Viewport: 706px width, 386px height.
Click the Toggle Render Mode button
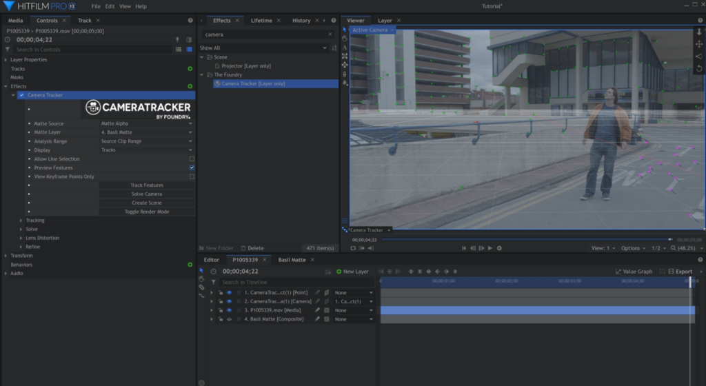pos(147,212)
